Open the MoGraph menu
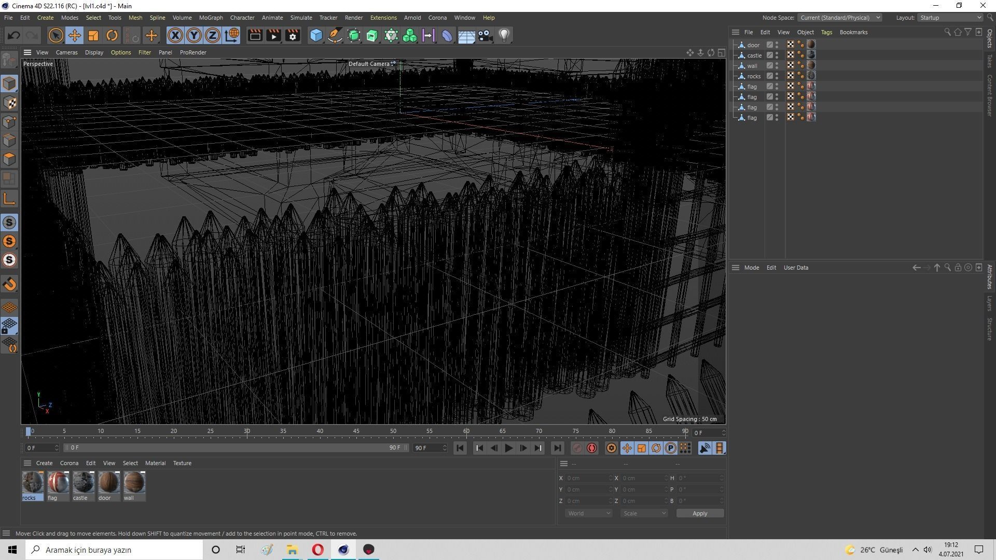 [211, 18]
